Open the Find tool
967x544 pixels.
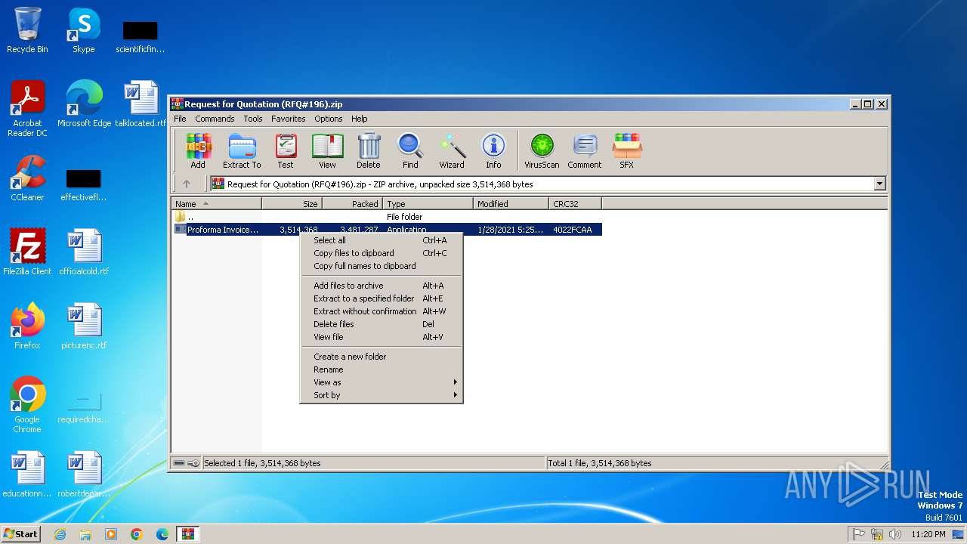coord(410,151)
